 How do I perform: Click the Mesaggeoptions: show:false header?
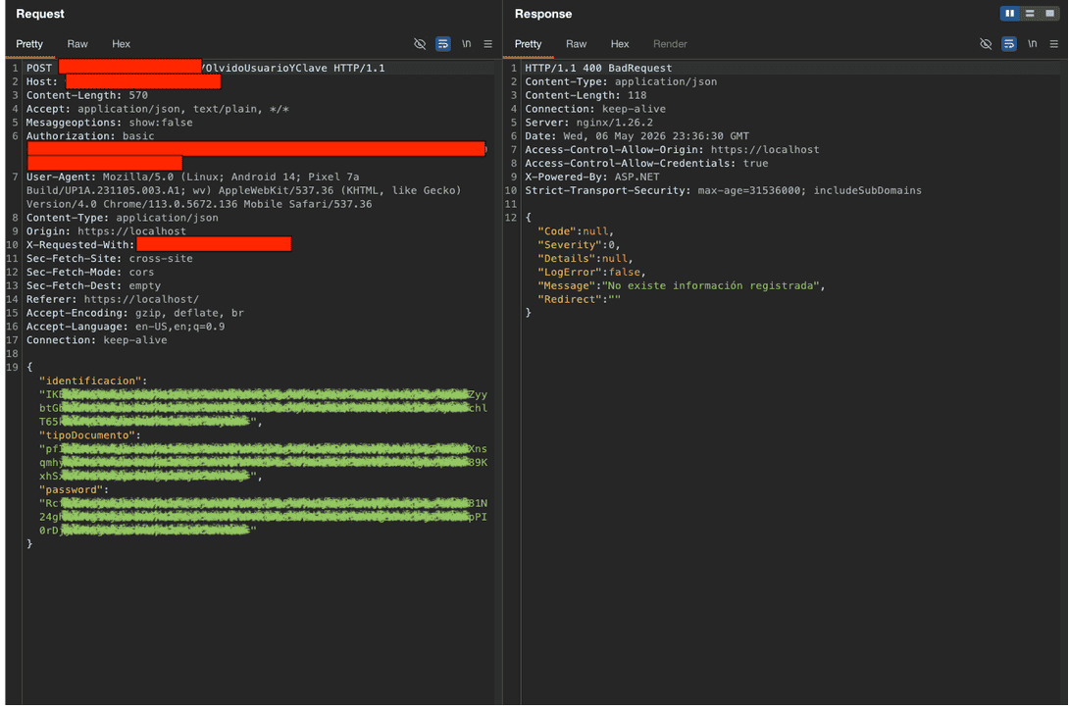(x=109, y=123)
